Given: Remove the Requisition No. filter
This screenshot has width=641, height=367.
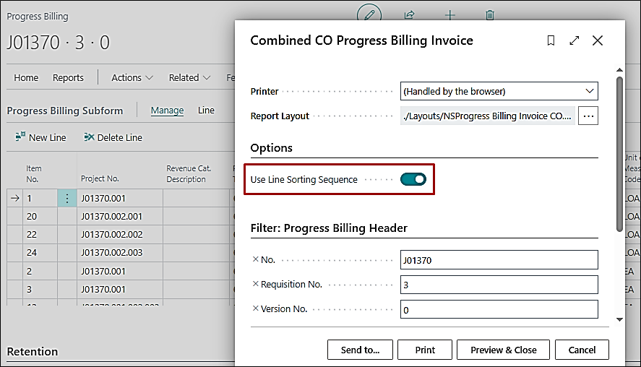Looking at the screenshot, I should coord(255,284).
